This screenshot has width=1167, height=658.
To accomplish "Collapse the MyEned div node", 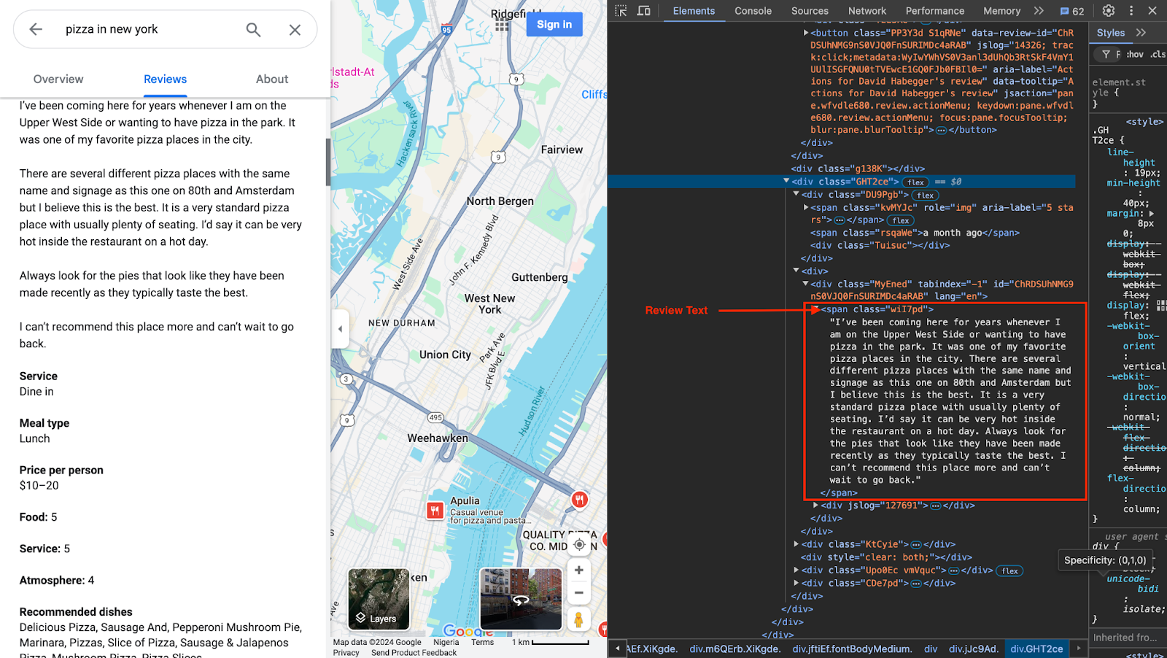I will pos(806,284).
